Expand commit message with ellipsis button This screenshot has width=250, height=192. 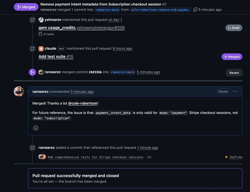point(149,157)
